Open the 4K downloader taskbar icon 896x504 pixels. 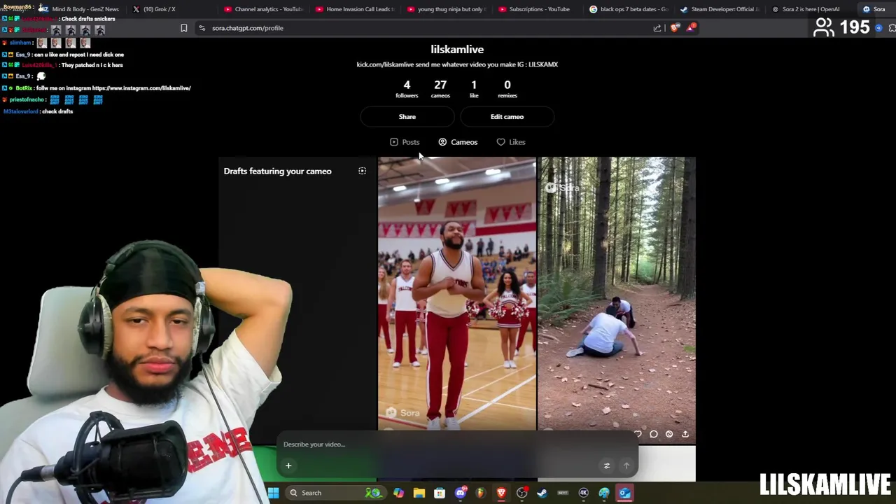tap(583, 493)
